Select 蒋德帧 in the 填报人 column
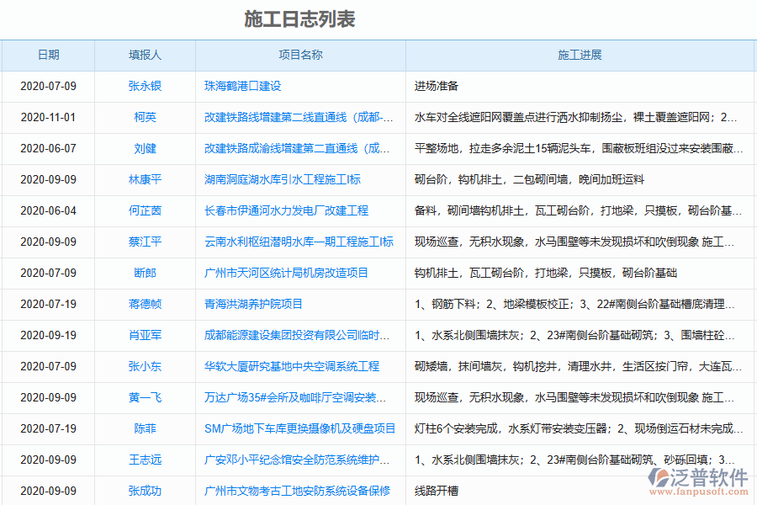The width and height of the screenshot is (757, 505). 145,305
